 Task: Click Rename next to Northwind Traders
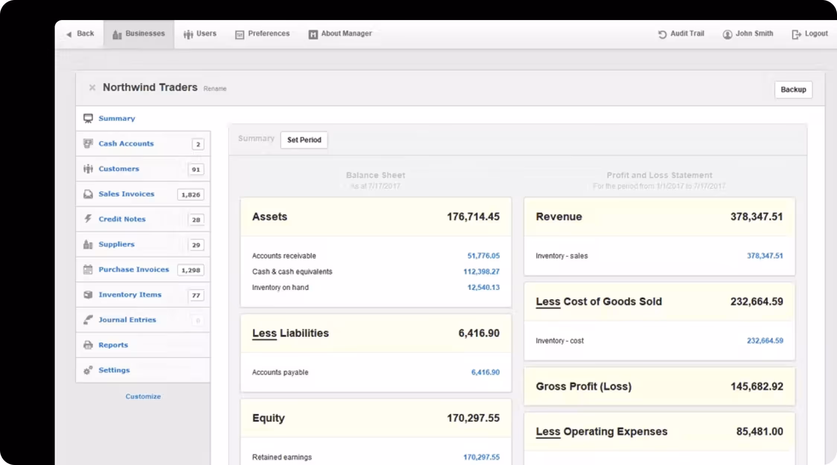[x=215, y=89]
